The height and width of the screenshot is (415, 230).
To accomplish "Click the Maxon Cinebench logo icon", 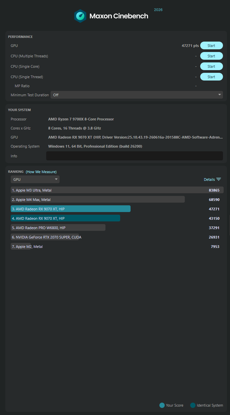I will [80, 16].
